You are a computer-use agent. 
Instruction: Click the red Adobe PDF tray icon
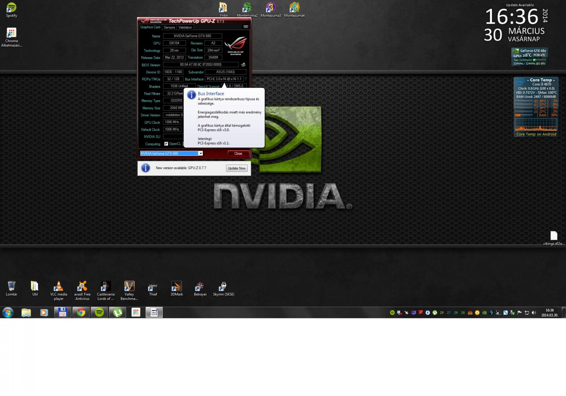[421, 312]
